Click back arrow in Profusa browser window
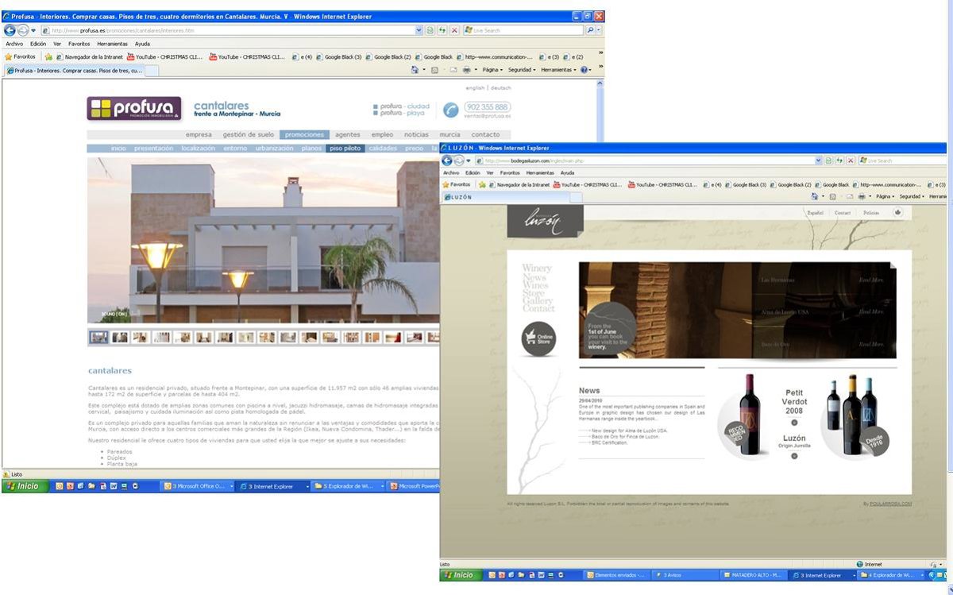953x595 pixels. pyautogui.click(x=10, y=30)
